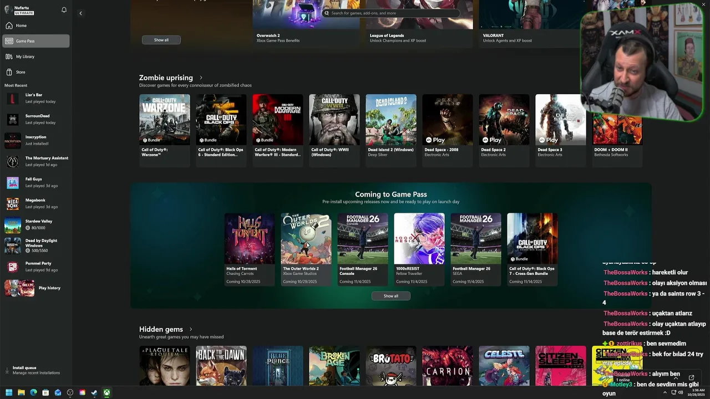Open Call of Duty: Black Ops 6 card
710x399 pixels.
221,130
